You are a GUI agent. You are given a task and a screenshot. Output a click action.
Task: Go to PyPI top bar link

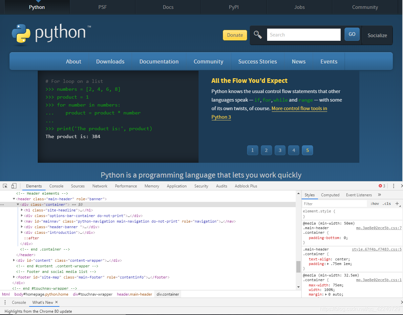pyautogui.click(x=234, y=7)
